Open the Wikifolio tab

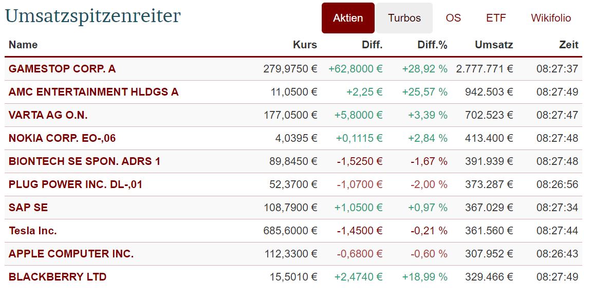point(551,18)
